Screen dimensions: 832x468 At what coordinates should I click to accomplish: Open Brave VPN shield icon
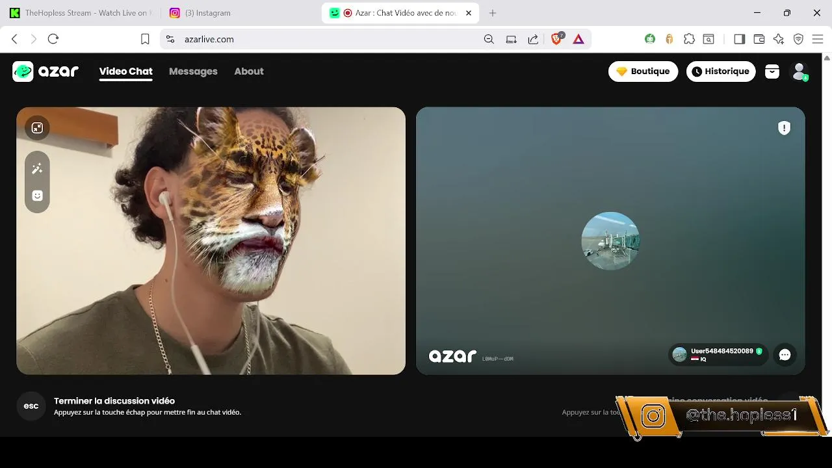click(x=799, y=39)
